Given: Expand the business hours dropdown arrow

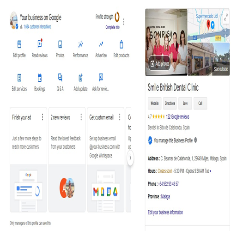Looking at the screenshot, I should [x=210, y=171].
